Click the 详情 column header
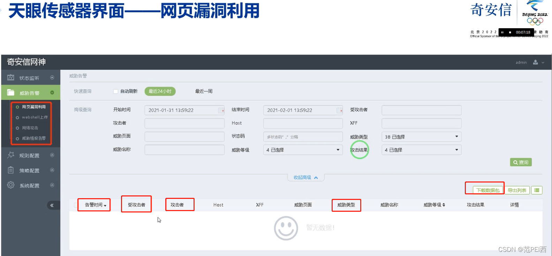 (x=514, y=205)
